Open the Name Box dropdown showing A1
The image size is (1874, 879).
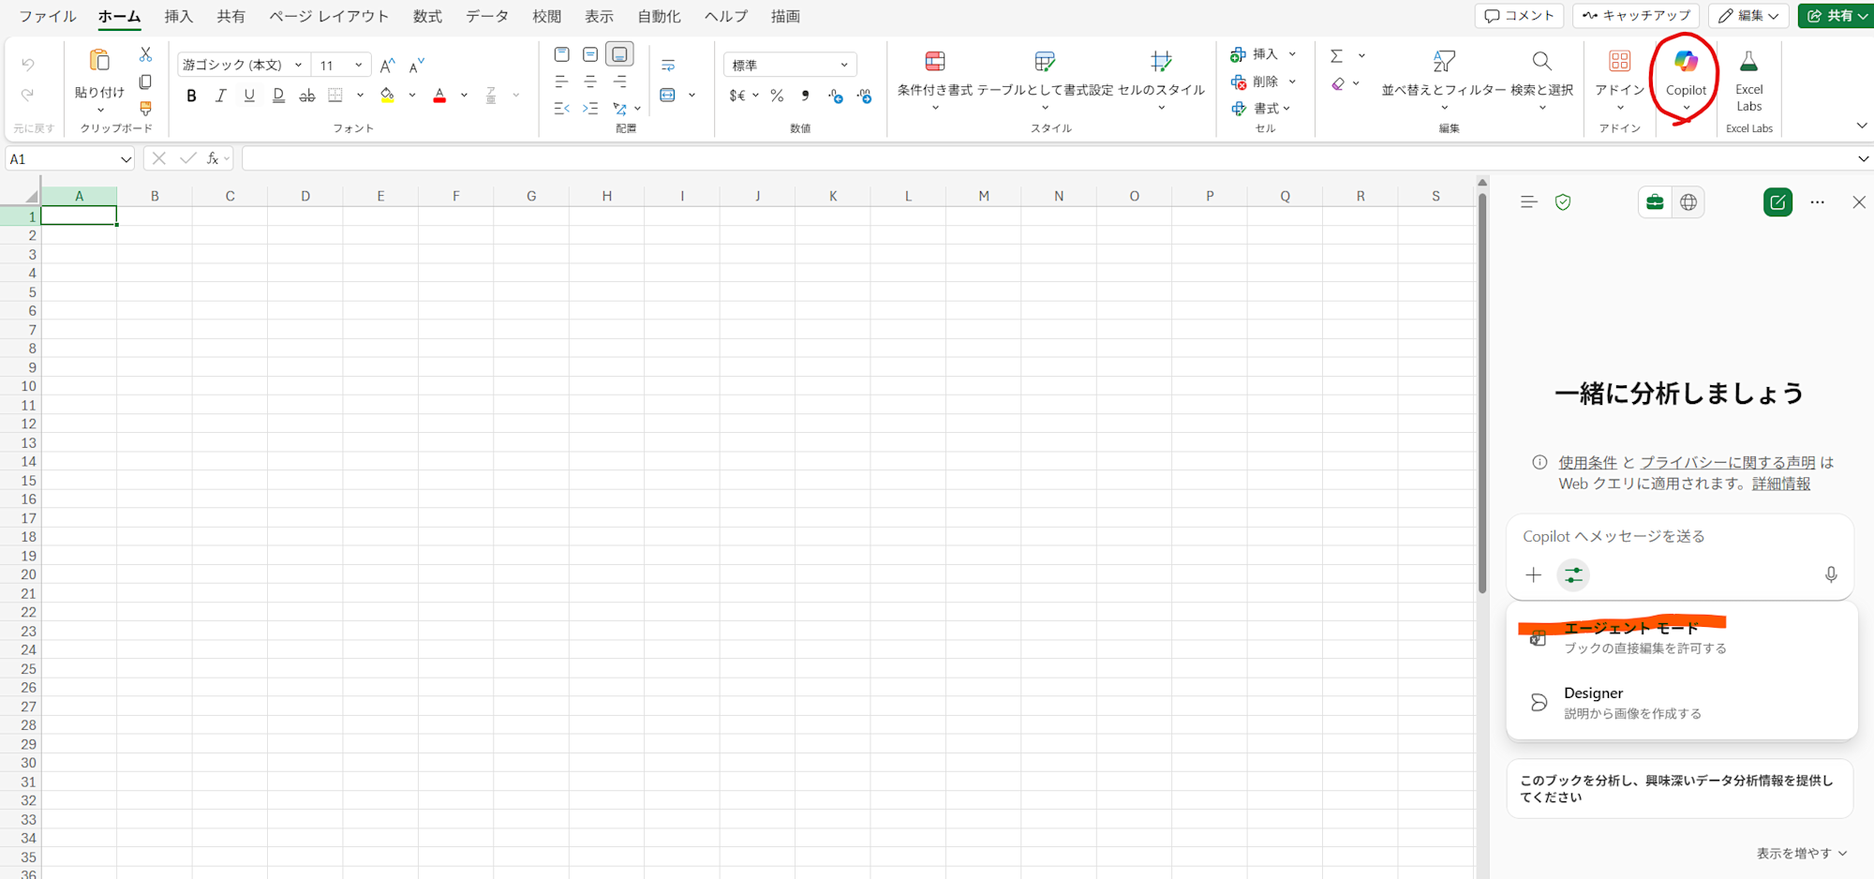point(126,159)
